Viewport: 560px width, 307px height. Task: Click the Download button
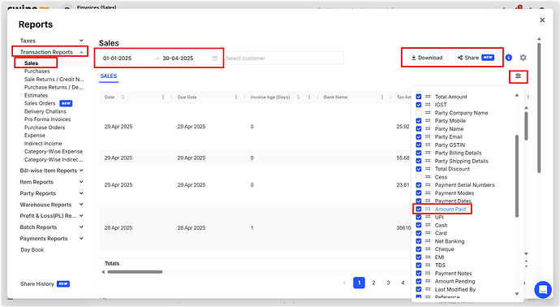click(x=427, y=58)
